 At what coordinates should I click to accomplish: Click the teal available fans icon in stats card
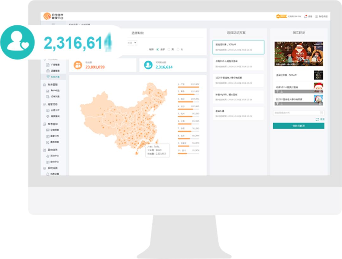pyautogui.click(x=148, y=65)
